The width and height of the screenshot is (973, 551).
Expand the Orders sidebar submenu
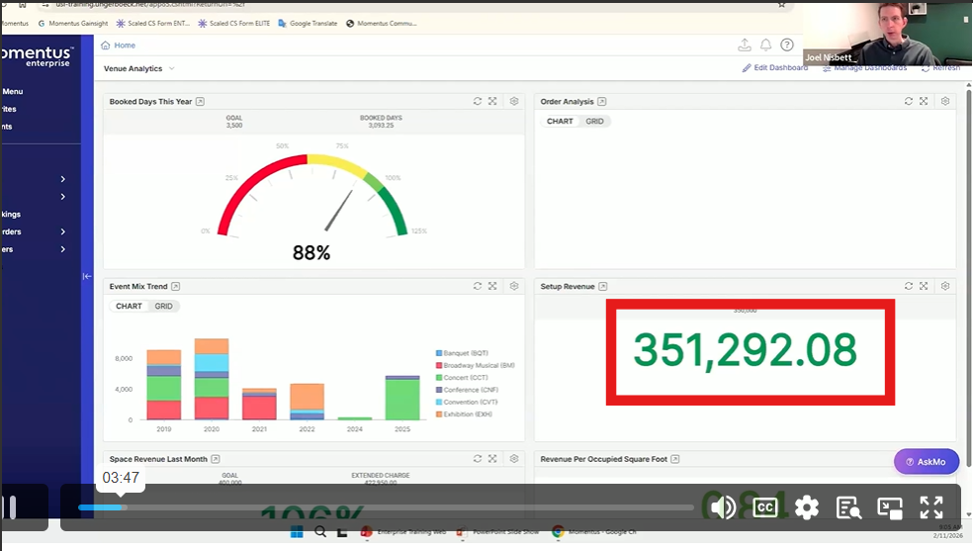point(62,231)
